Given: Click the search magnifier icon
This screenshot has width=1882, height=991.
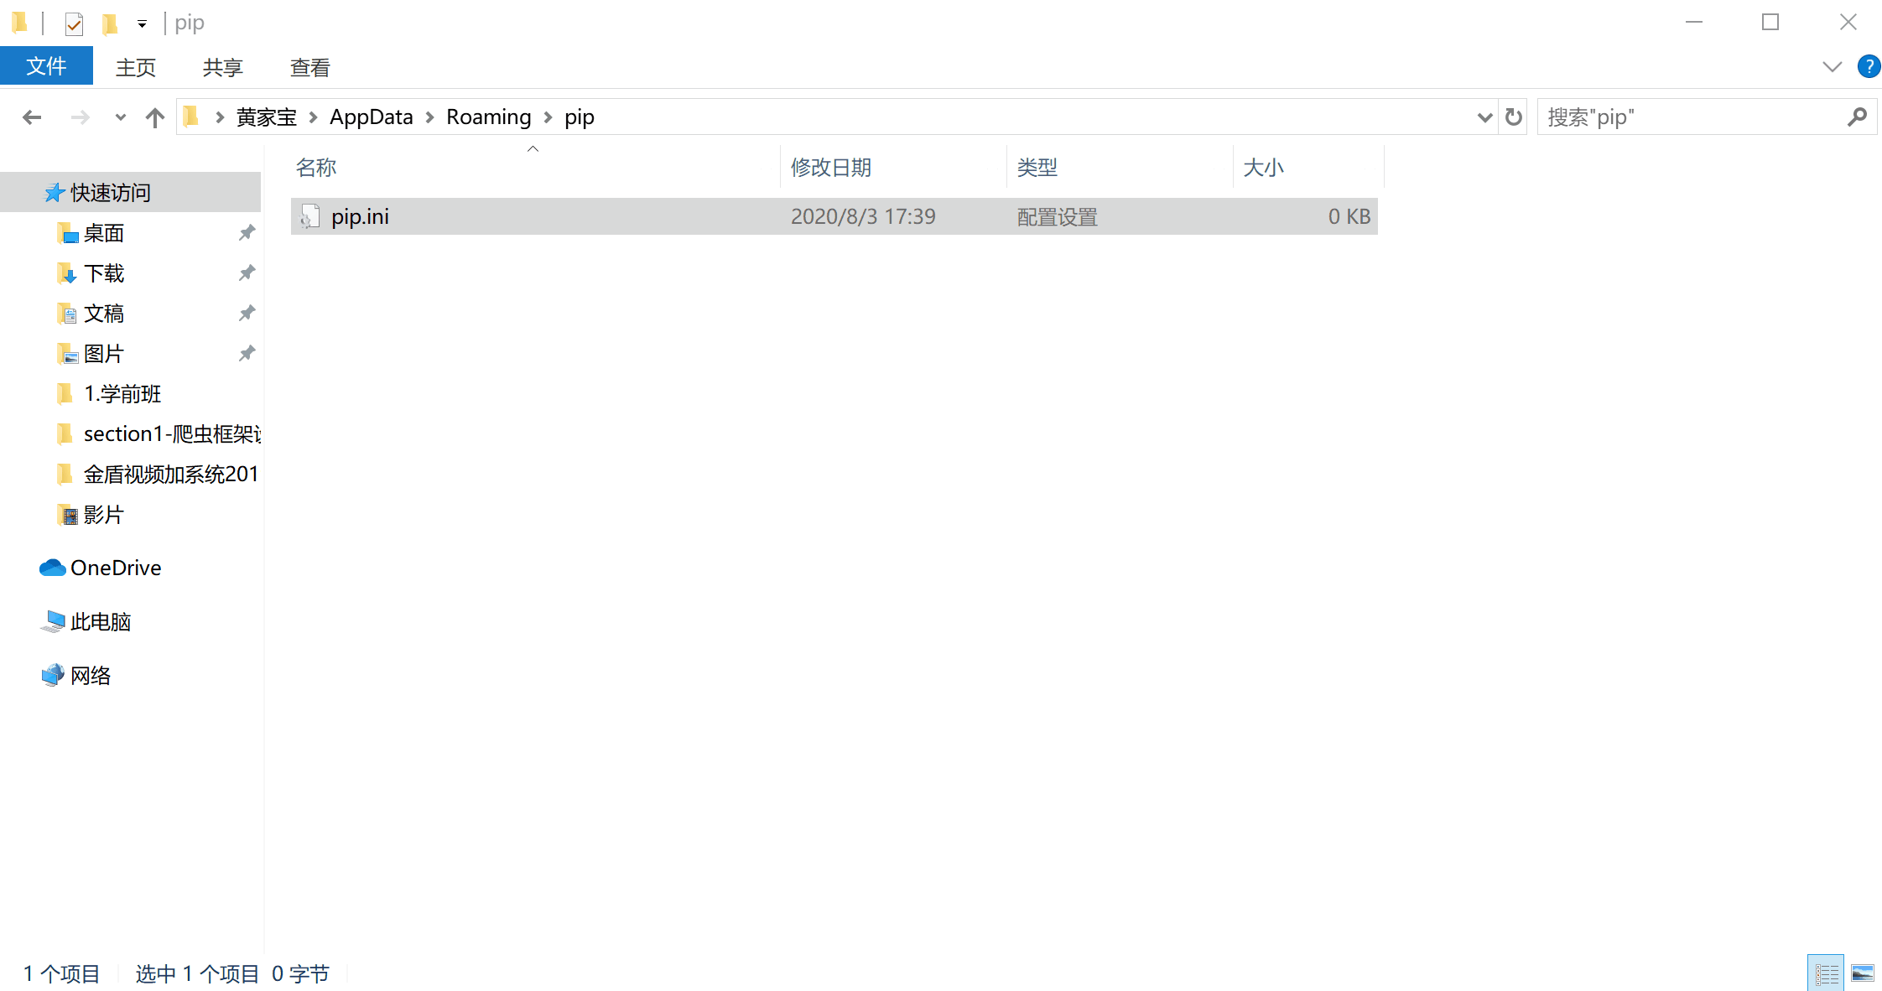Looking at the screenshot, I should [x=1857, y=117].
